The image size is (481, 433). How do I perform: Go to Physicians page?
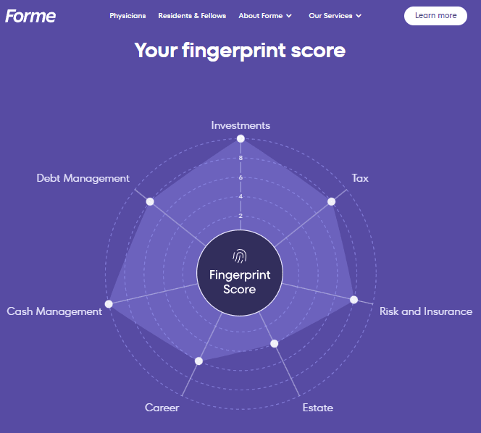click(127, 16)
